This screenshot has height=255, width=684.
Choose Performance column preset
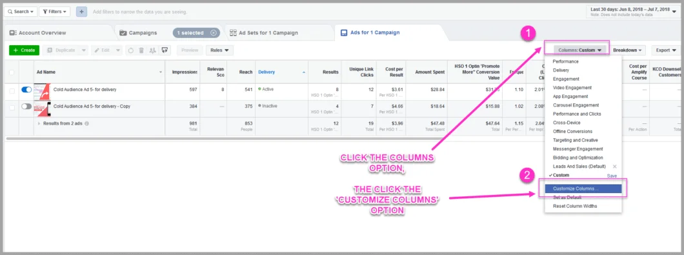point(565,61)
